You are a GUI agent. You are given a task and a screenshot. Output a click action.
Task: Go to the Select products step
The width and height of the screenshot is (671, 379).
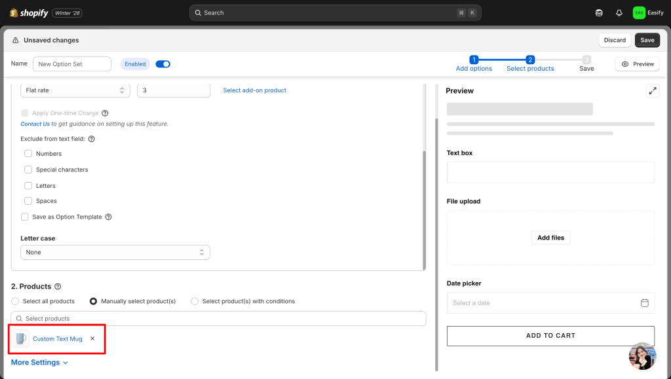530,63
